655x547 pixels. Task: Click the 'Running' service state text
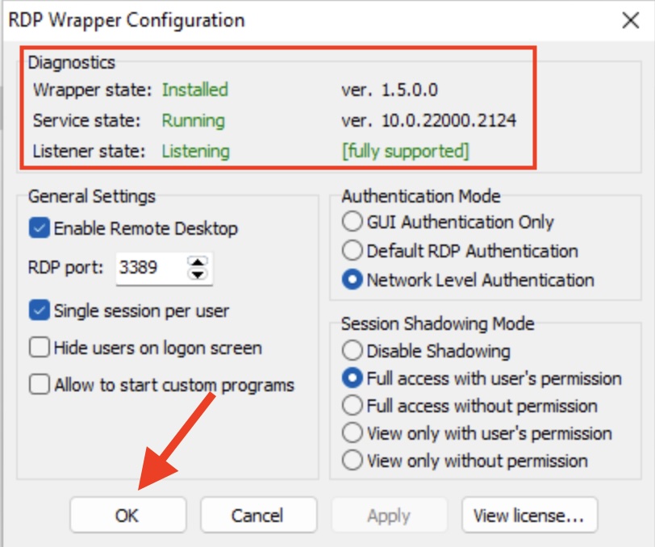[x=194, y=121]
